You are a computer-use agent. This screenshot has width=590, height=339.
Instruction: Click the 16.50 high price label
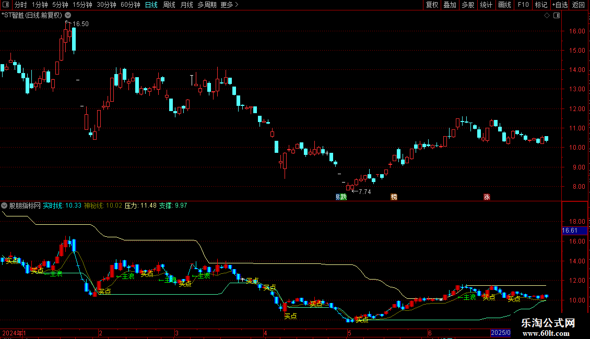pos(80,23)
